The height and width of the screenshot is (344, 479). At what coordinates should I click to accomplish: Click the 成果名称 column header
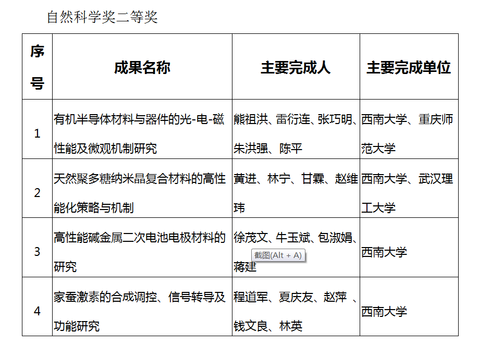tap(142, 67)
